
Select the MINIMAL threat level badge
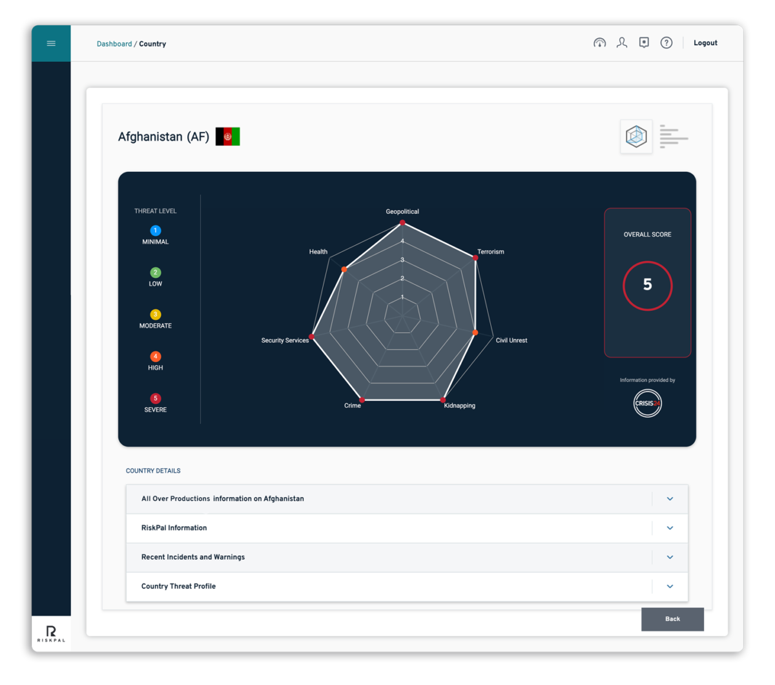(x=155, y=231)
